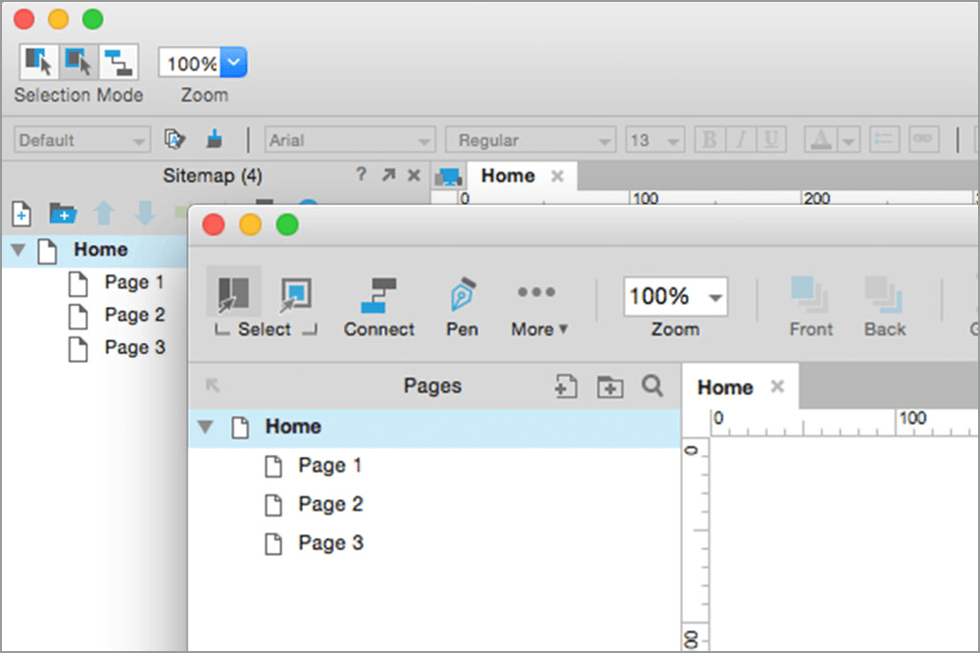Add a new page in the Pages panel

pos(565,386)
